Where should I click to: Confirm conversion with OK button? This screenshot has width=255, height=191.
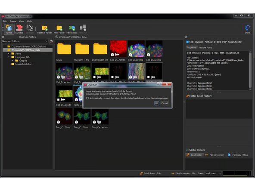pos(156,103)
